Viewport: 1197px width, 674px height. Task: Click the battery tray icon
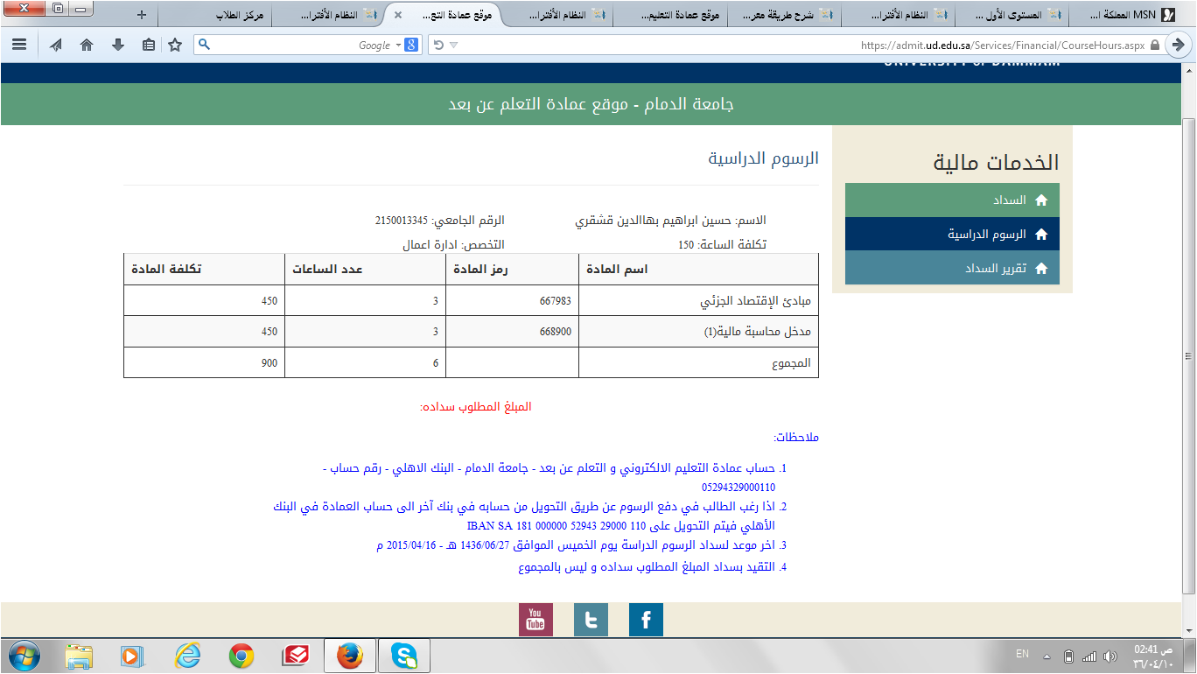click(x=1068, y=656)
